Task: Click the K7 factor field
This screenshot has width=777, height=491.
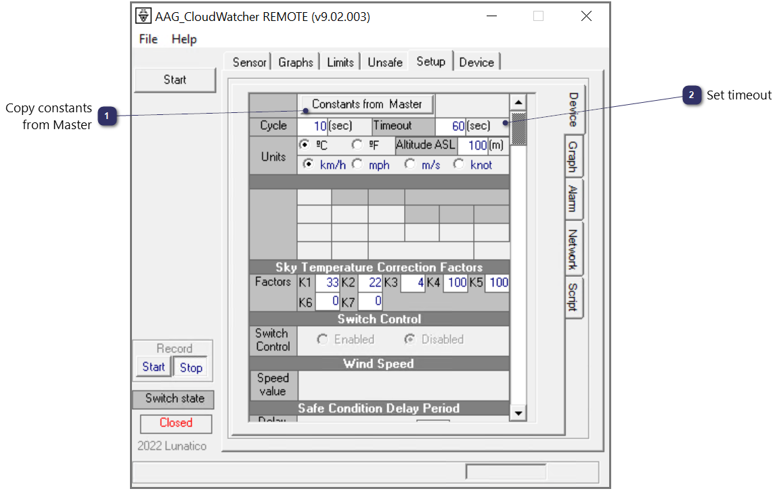Action: [370, 301]
